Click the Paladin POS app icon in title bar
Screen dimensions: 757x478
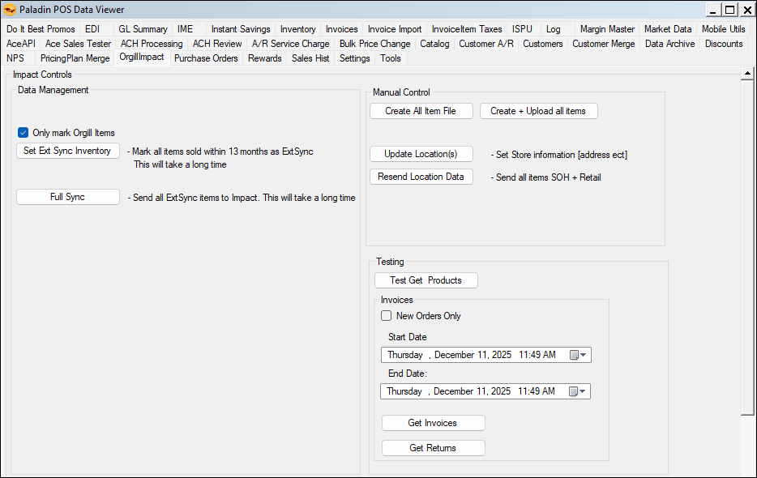[11, 10]
